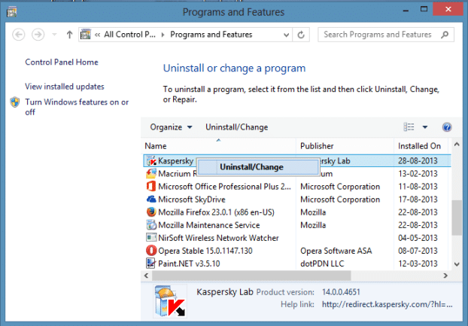Click the search magnifier icon

(x=445, y=35)
